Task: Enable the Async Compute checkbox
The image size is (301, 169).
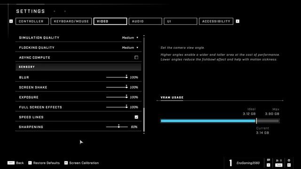Action: pyautogui.click(x=136, y=57)
